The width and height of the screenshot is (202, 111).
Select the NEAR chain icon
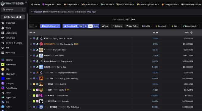[3, 93]
